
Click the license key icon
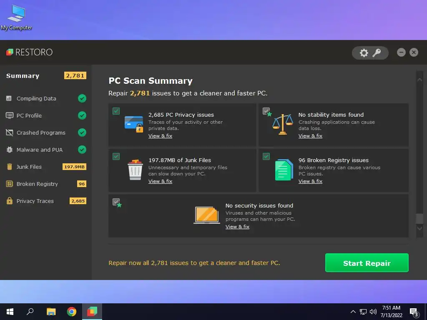click(x=377, y=53)
